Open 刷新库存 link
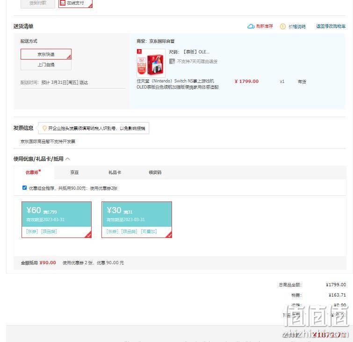Screen dimensions: 353x342 pos(265,26)
